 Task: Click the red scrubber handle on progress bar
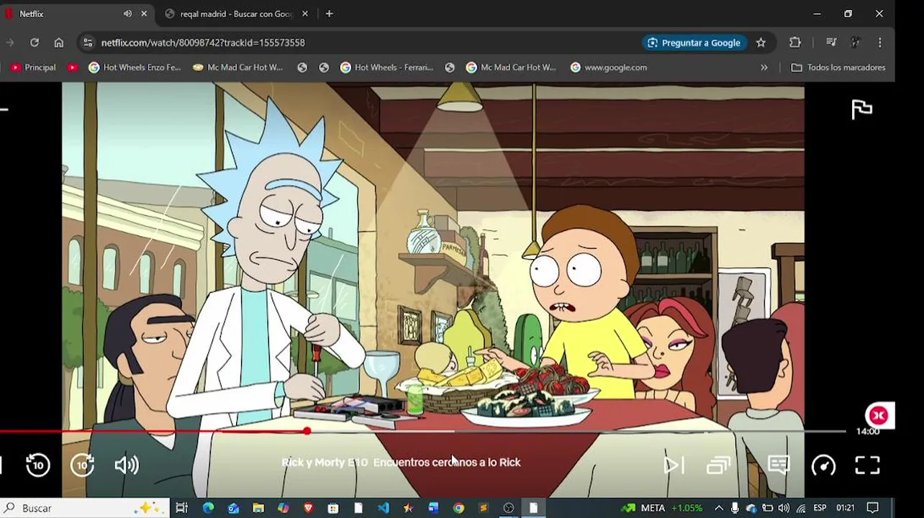point(307,431)
